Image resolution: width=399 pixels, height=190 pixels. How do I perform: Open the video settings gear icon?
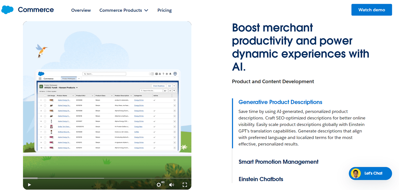point(159,185)
